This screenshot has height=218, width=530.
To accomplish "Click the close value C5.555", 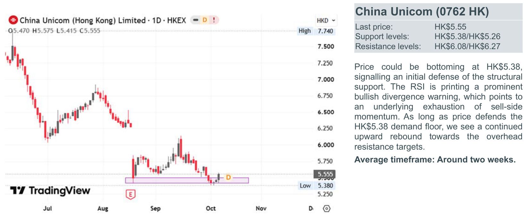I will point(90,31).
